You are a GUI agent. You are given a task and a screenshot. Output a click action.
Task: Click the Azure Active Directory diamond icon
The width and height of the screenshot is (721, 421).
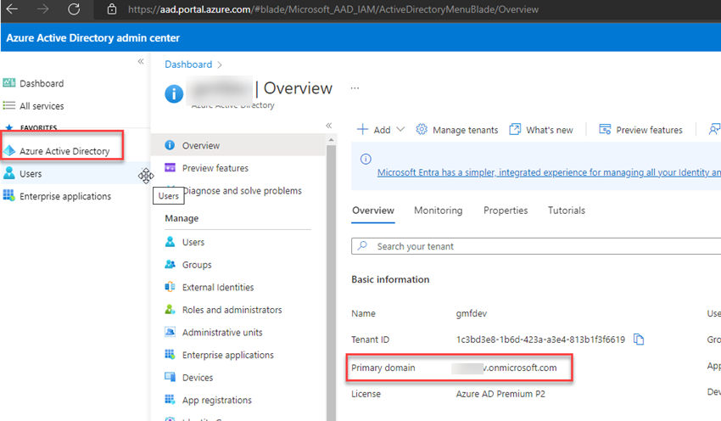coord(9,150)
